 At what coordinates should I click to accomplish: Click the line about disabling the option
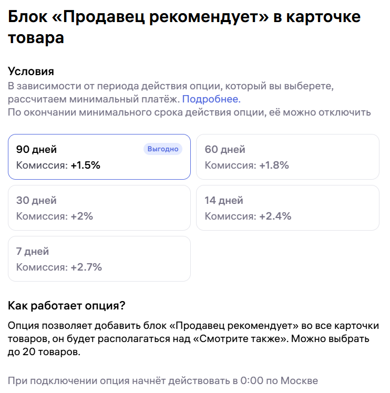pyautogui.click(x=189, y=112)
